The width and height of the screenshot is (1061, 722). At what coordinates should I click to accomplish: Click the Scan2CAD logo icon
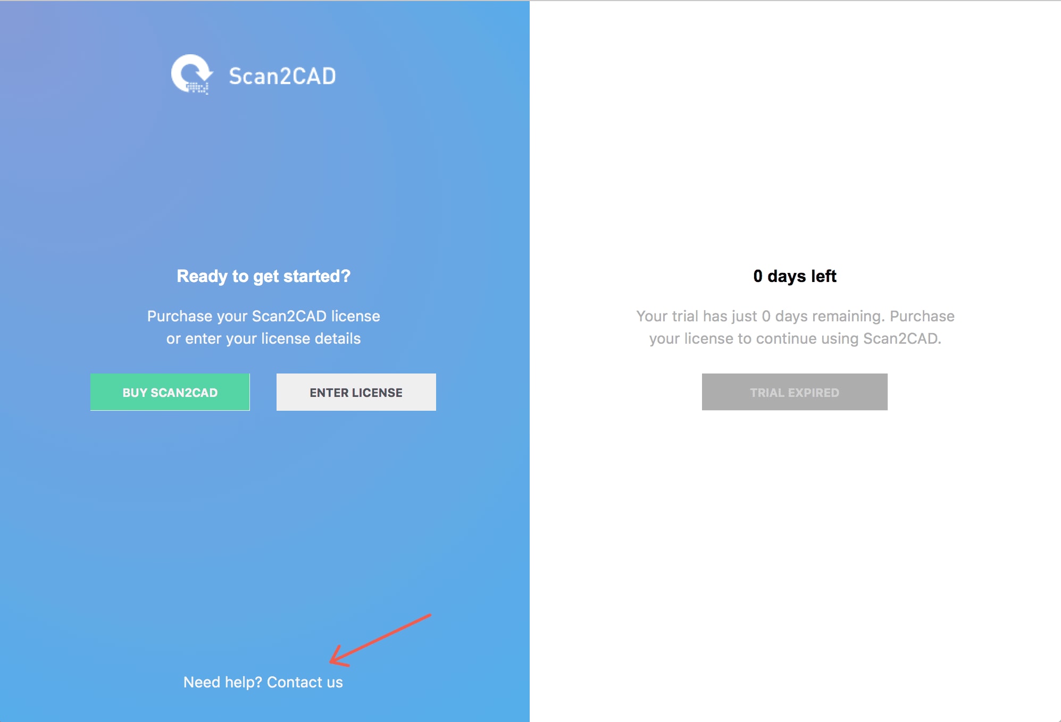click(185, 75)
